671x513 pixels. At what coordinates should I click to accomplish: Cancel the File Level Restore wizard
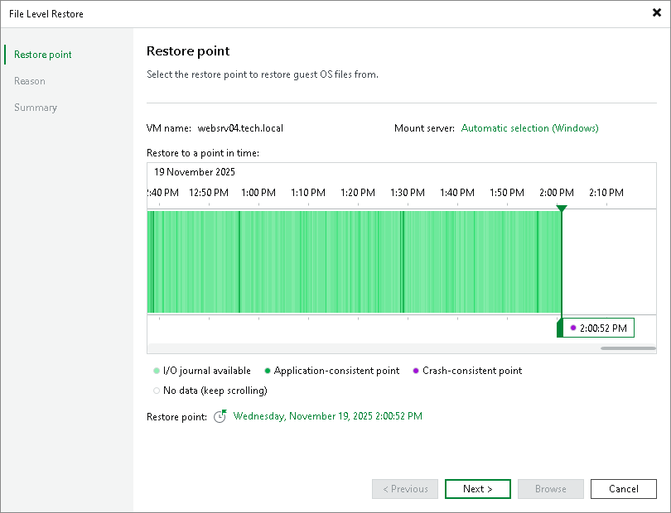tap(624, 489)
